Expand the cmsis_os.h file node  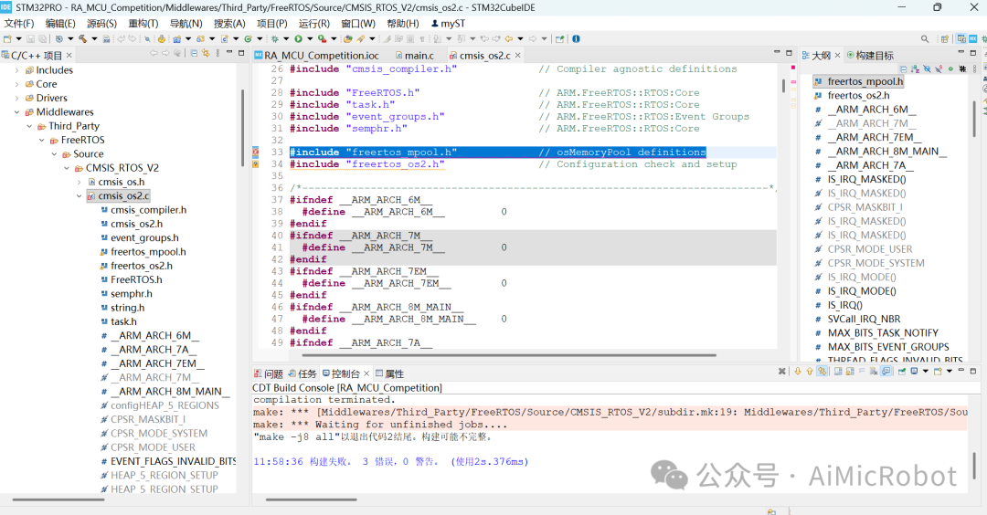tap(80, 182)
